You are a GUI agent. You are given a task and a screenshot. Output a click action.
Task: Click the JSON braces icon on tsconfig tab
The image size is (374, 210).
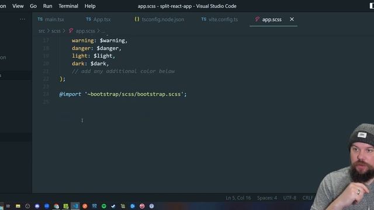pos(137,19)
